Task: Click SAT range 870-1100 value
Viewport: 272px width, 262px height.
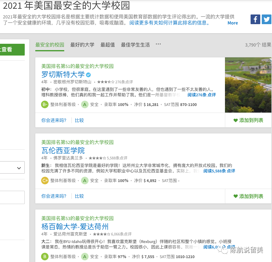Action: coord(188,105)
